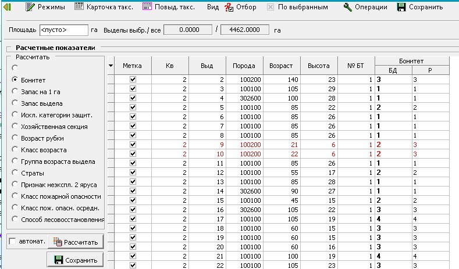The image size is (459, 269).
Task: Toggle Метка checkbox for выдел 21
Action: click(133, 256)
